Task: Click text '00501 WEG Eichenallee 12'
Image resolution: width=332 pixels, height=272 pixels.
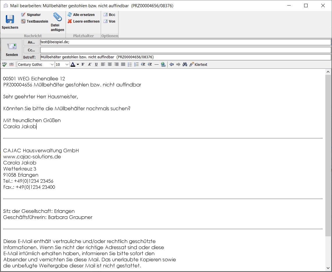Action: [34, 79]
